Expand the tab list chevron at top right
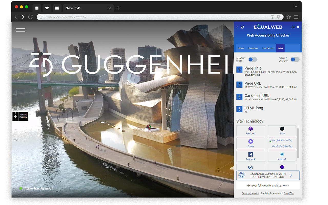Viewport: 328px width, 205px height. pos(296,7)
